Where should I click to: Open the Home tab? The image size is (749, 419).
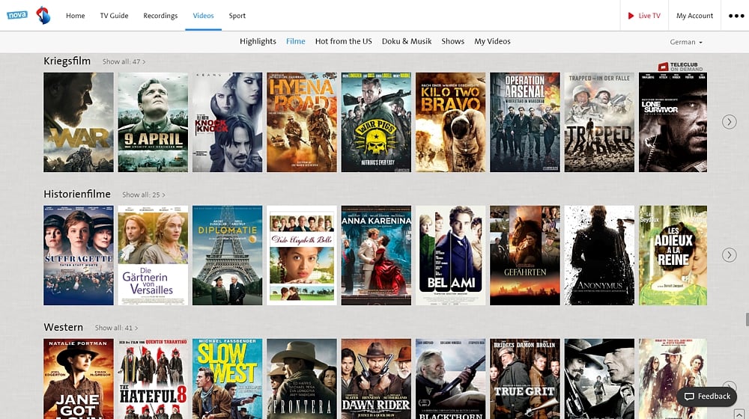tap(76, 16)
